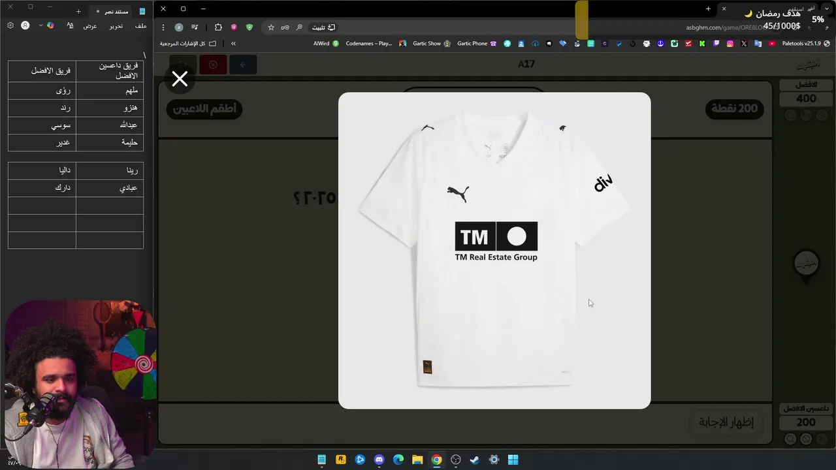Click the table cell containing سوسي

pyautogui.click(x=42, y=125)
